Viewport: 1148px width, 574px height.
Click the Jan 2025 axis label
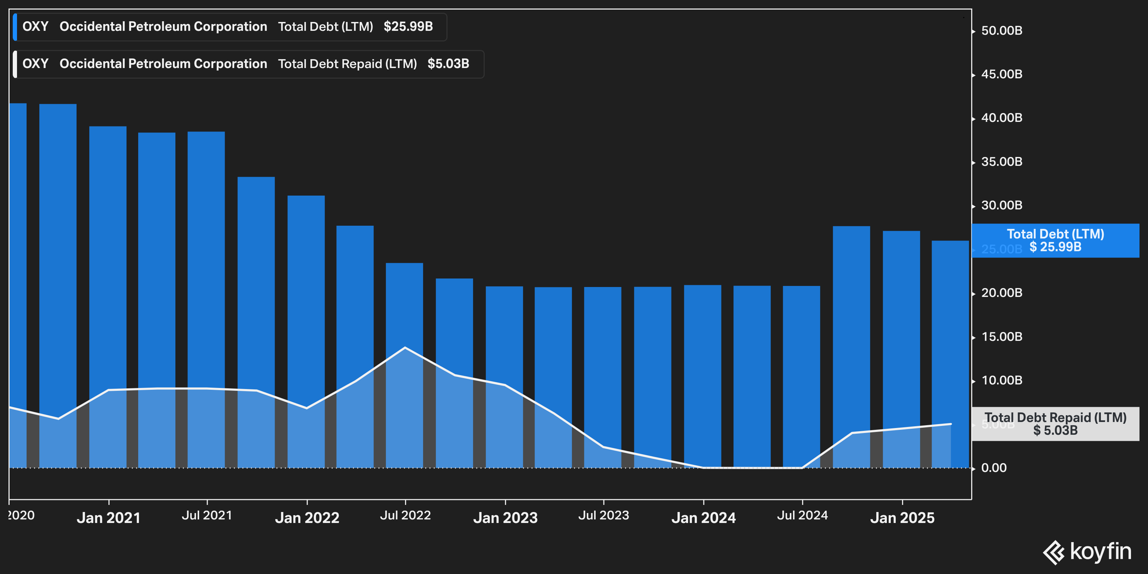tap(902, 518)
